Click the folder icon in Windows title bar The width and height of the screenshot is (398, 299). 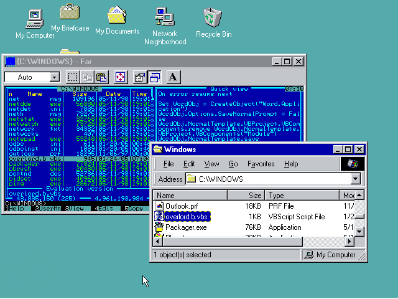point(157,149)
